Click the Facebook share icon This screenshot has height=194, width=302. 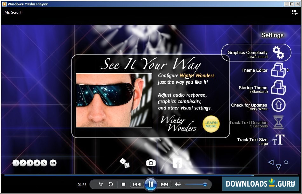coord(177,163)
